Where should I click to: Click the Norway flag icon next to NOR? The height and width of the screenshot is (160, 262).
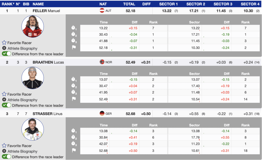[102, 62]
